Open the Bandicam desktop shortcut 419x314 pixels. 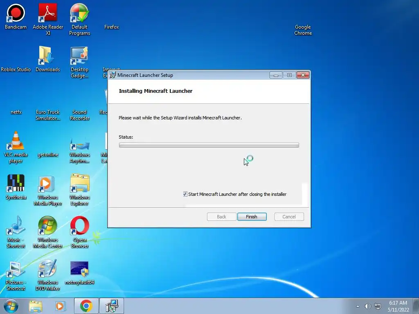point(16,16)
